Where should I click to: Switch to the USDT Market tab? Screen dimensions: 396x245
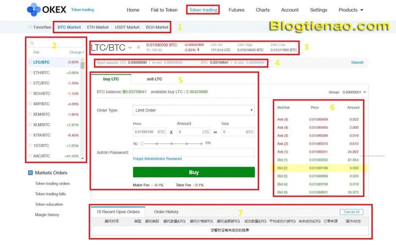tap(127, 27)
